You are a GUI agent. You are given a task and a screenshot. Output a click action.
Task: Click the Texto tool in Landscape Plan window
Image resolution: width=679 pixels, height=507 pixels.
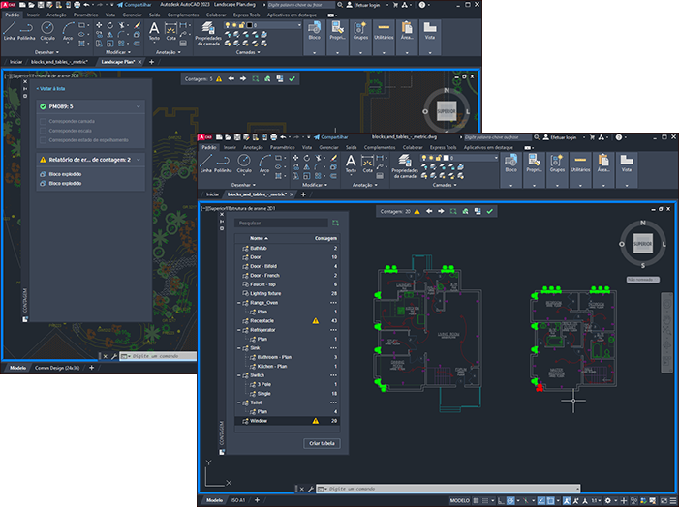[154, 31]
